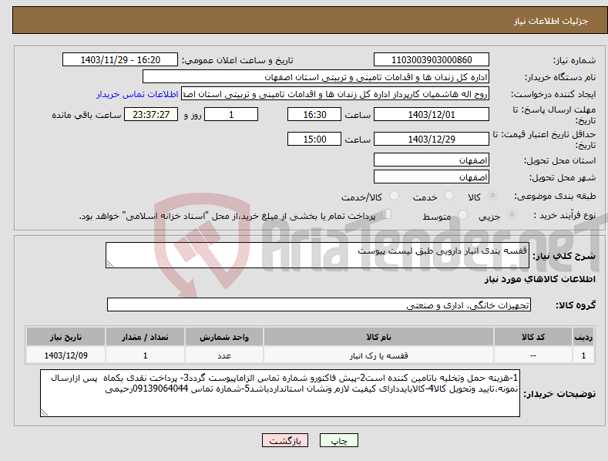Click the گروه کالا field تجهیزات خانگی
Image resolution: width=608 pixels, height=461 pixels.
click(319, 305)
